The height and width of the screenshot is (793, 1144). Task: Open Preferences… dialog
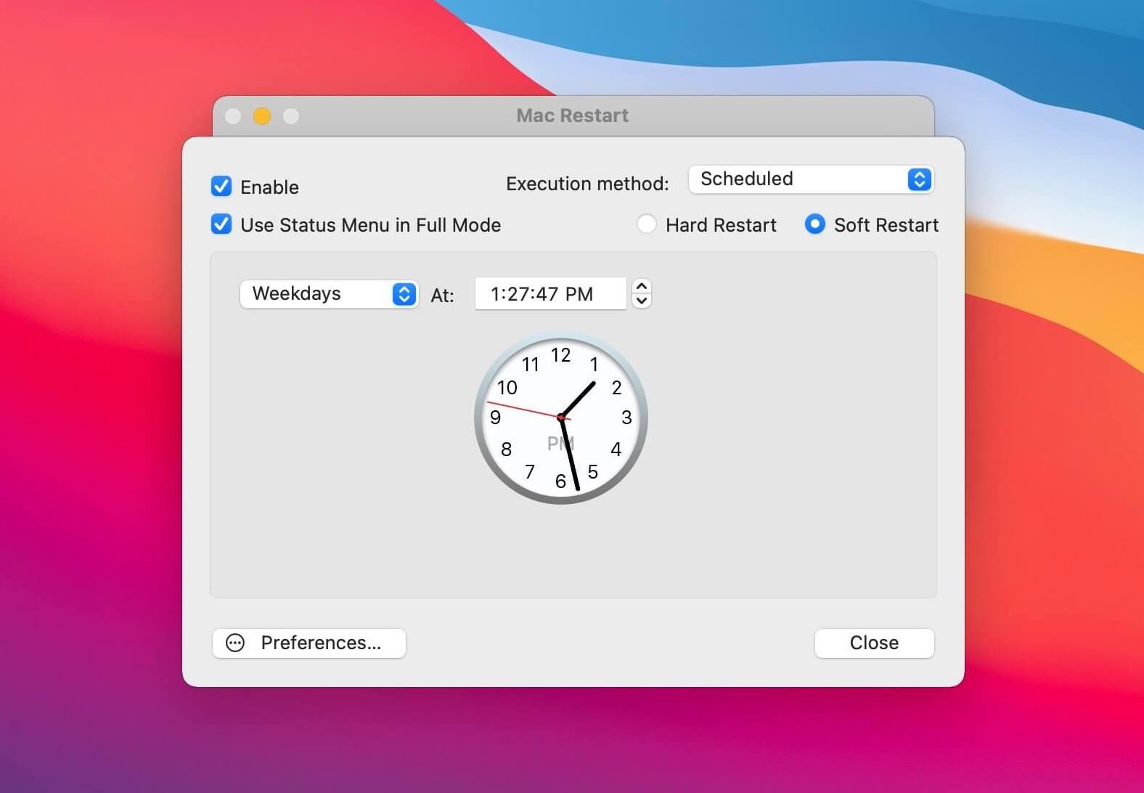(309, 643)
